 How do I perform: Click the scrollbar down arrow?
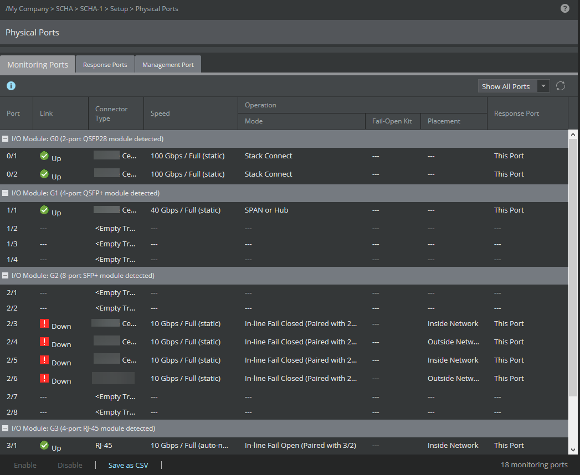tap(573, 450)
